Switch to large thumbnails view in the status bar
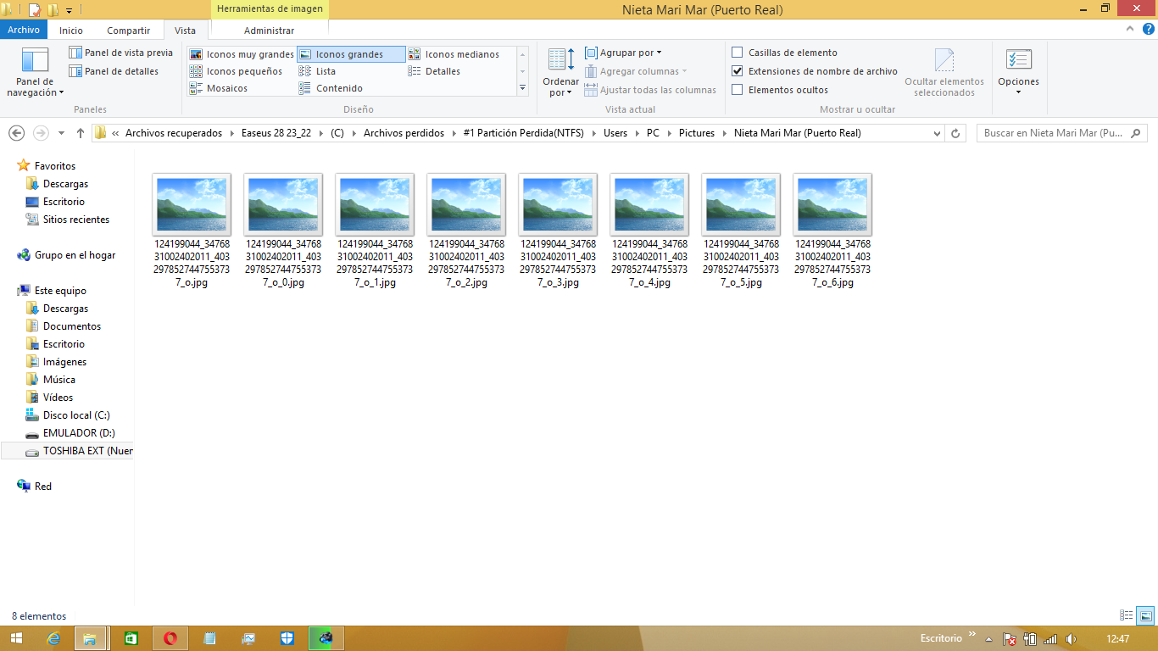The height and width of the screenshot is (651, 1158). (1145, 615)
